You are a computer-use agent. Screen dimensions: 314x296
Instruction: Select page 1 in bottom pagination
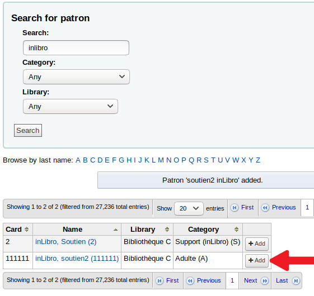232,280
